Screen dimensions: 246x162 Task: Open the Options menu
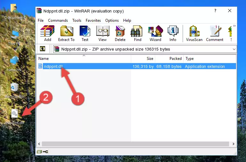[112, 20]
